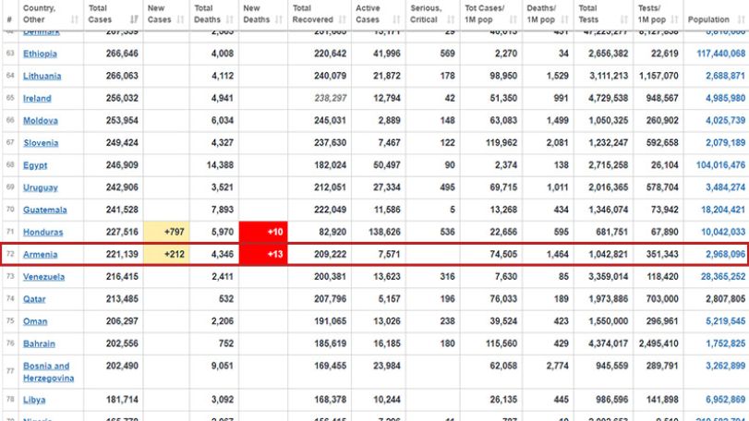The image size is (749, 421).
Task: Select Honduras new cases cell +797
Action: (x=166, y=232)
